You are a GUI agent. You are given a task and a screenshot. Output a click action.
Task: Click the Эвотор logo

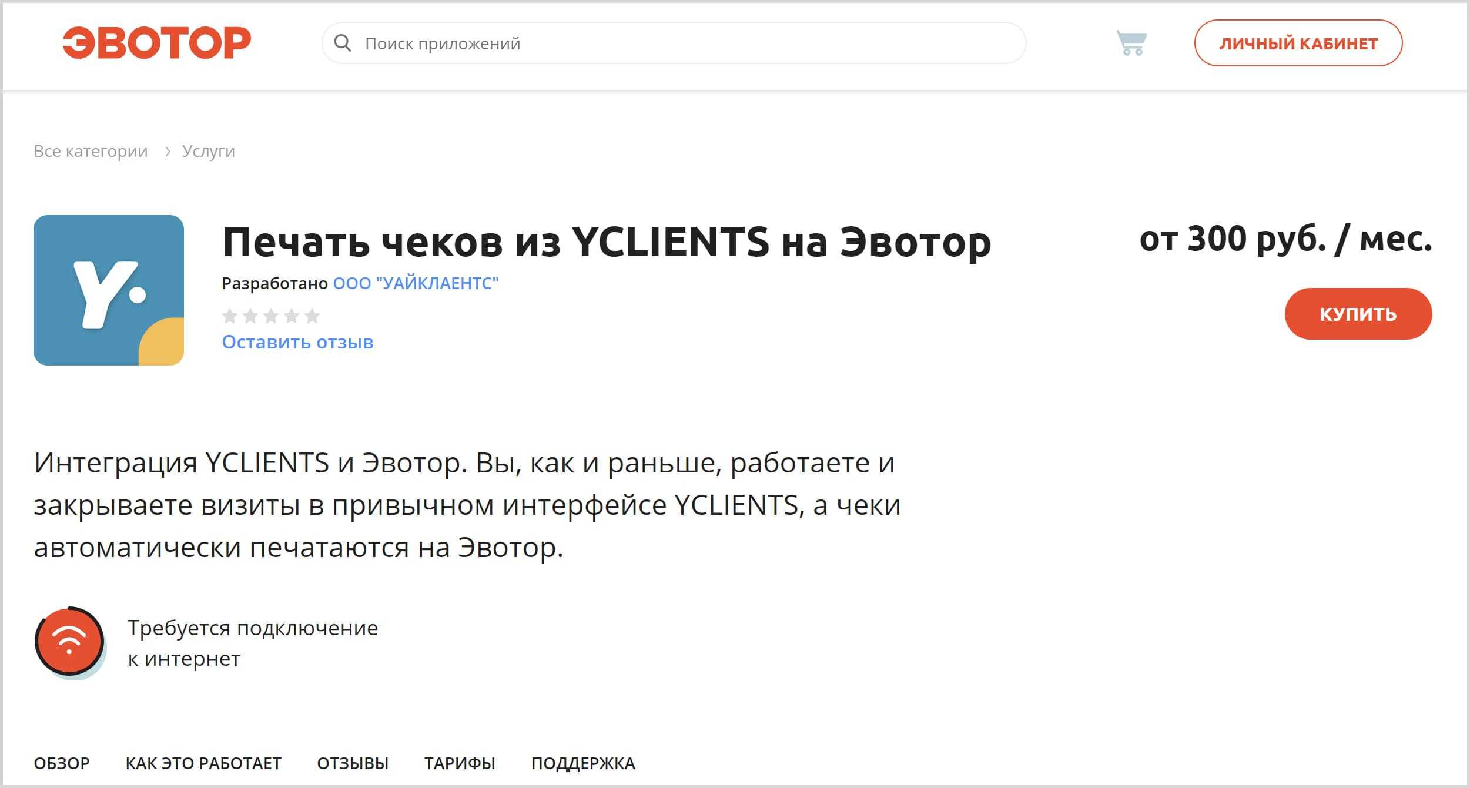coord(156,43)
